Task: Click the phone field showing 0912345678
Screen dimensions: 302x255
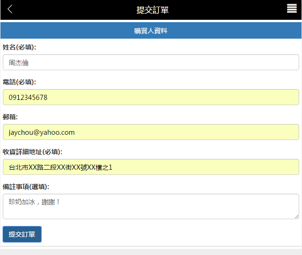Action: coord(151,97)
